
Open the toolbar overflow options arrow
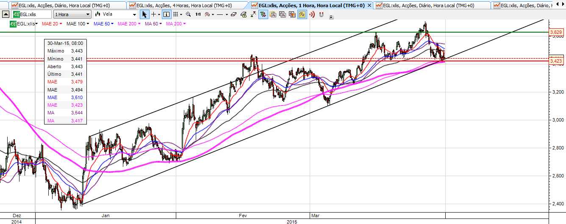(331, 17)
